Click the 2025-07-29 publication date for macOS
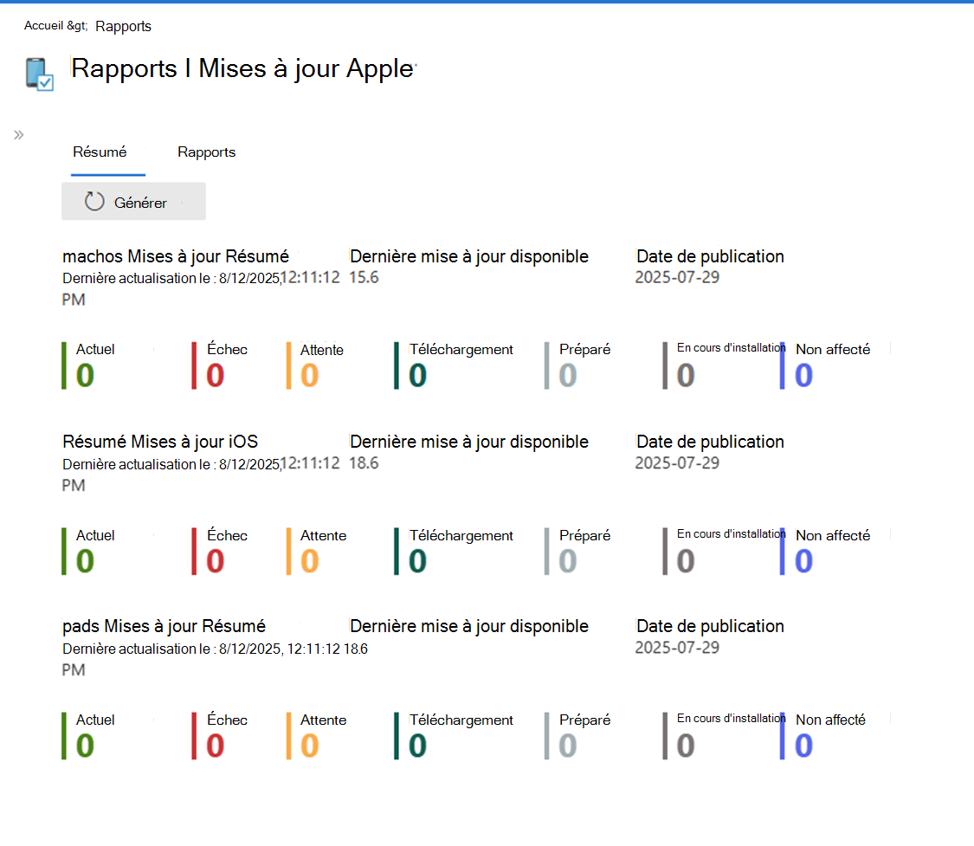Image resolution: width=974 pixels, height=846 pixels. pos(677,277)
